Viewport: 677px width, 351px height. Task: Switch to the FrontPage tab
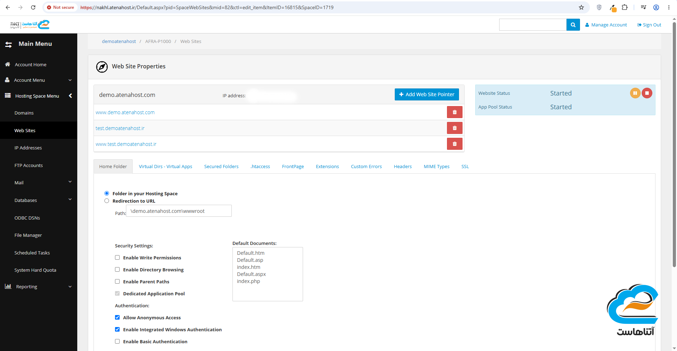tap(293, 167)
